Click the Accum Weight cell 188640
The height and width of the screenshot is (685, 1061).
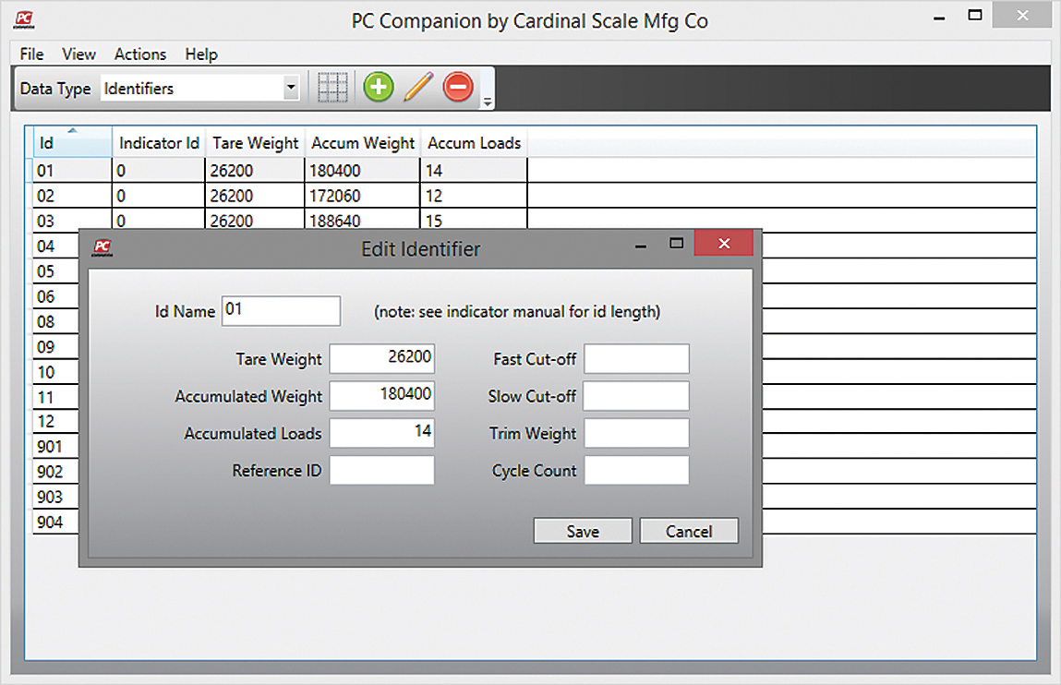click(363, 221)
